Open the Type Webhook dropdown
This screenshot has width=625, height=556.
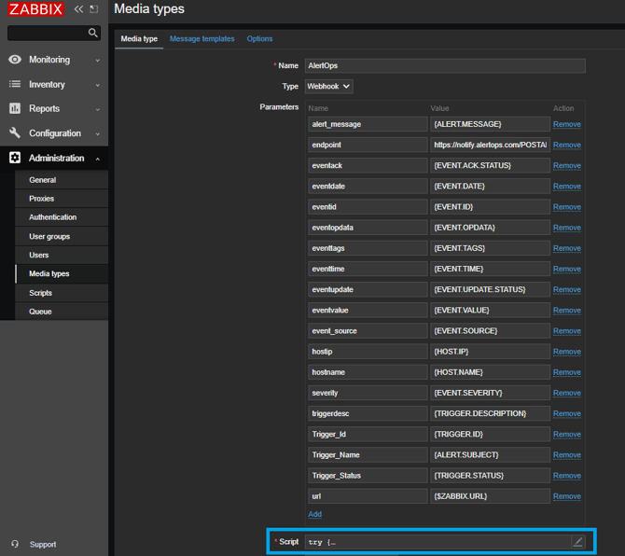pos(329,86)
